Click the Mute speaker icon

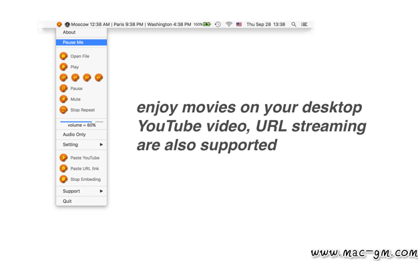pos(63,99)
